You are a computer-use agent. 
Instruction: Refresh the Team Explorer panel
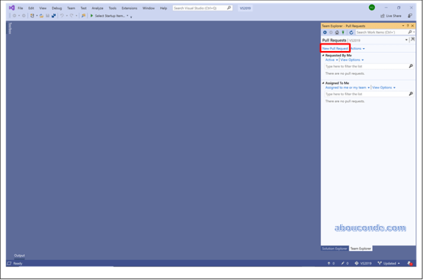(x=352, y=32)
